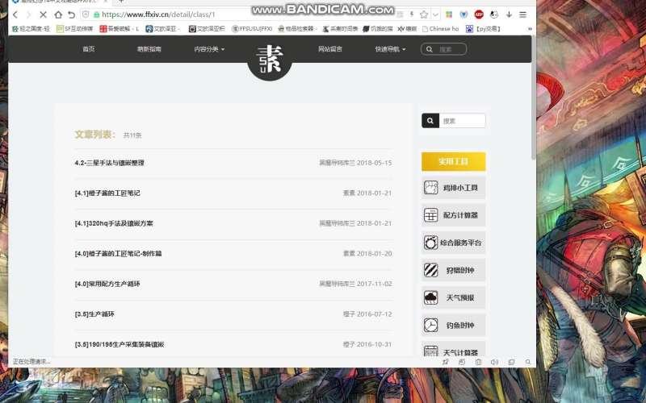The image size is (646, 403).
Task: Open article [4.1]320hq手法及镶嵌方案
Action: pos(114,223)
